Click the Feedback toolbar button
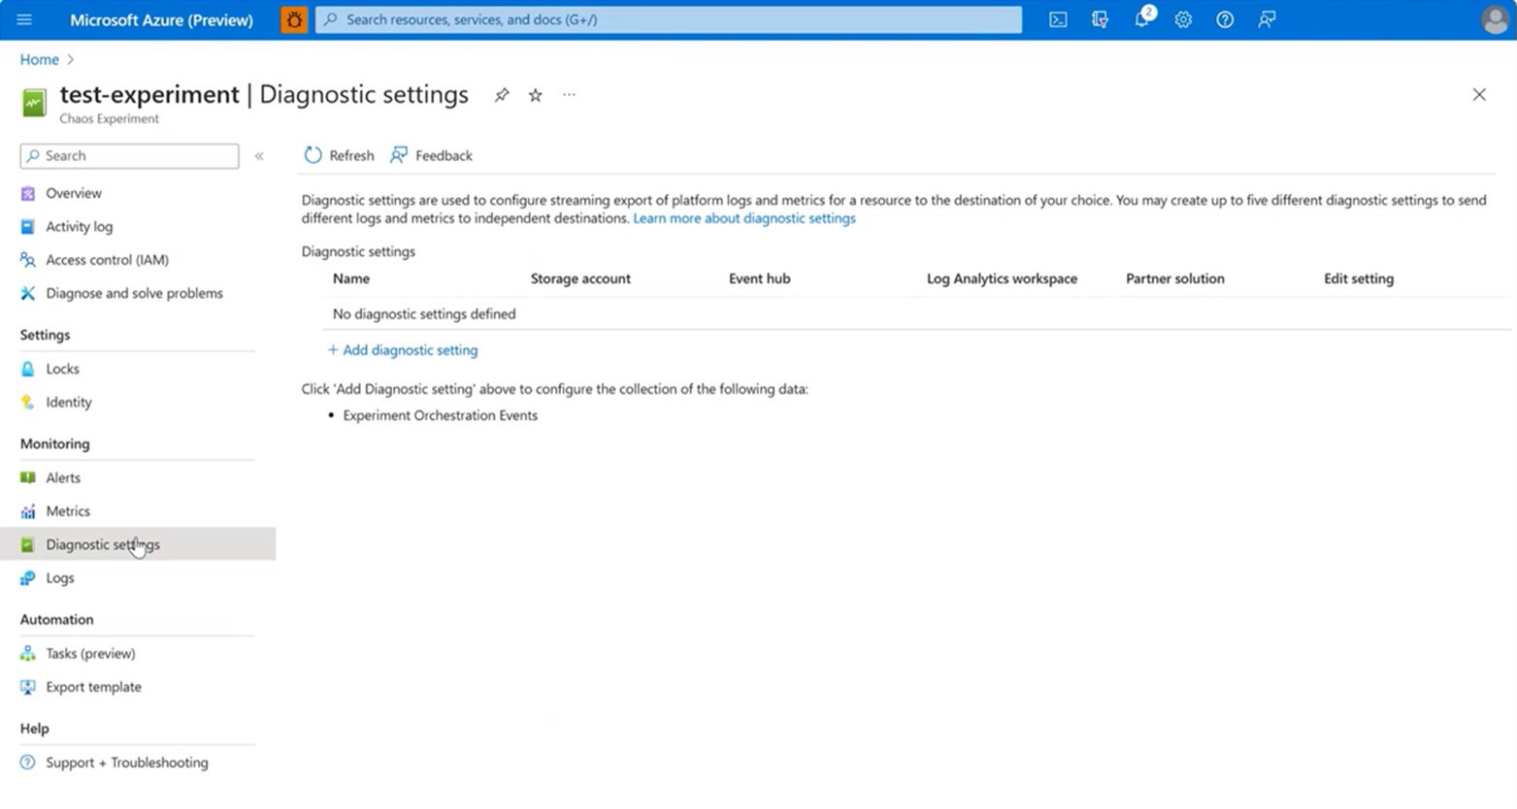Image resolution: width=1517 pixels, height=809 pixels. tap(431, 155)
